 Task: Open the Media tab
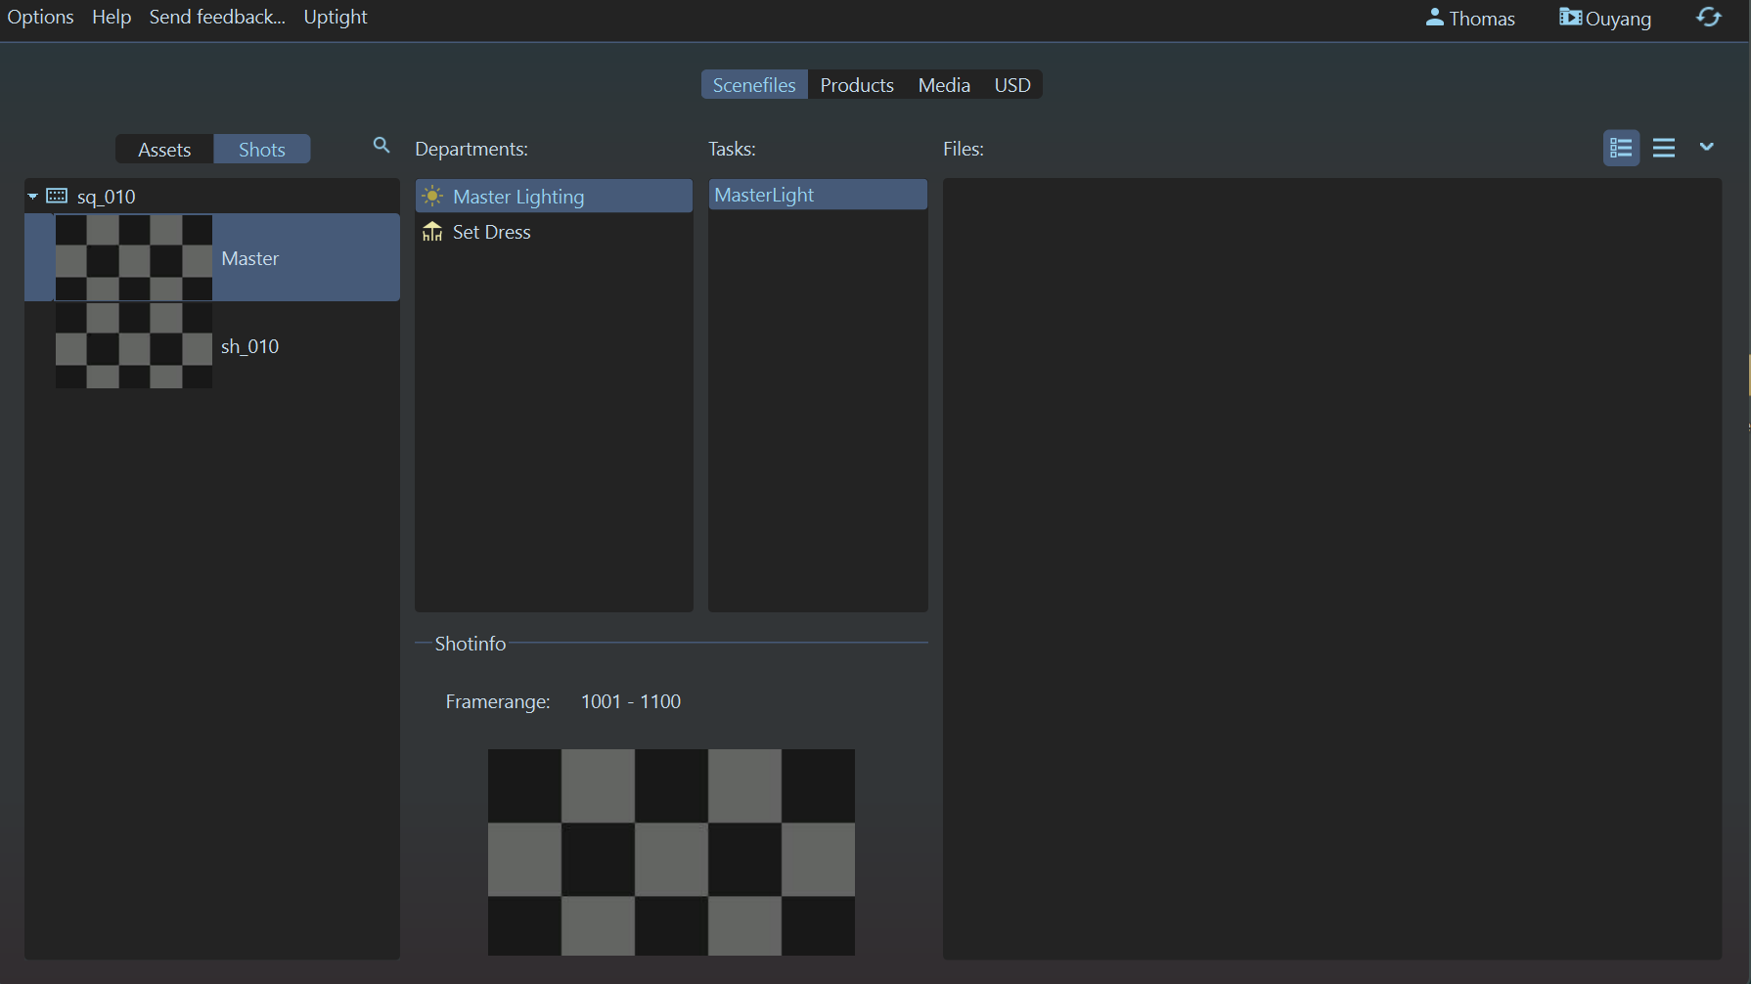coord(944,85)
